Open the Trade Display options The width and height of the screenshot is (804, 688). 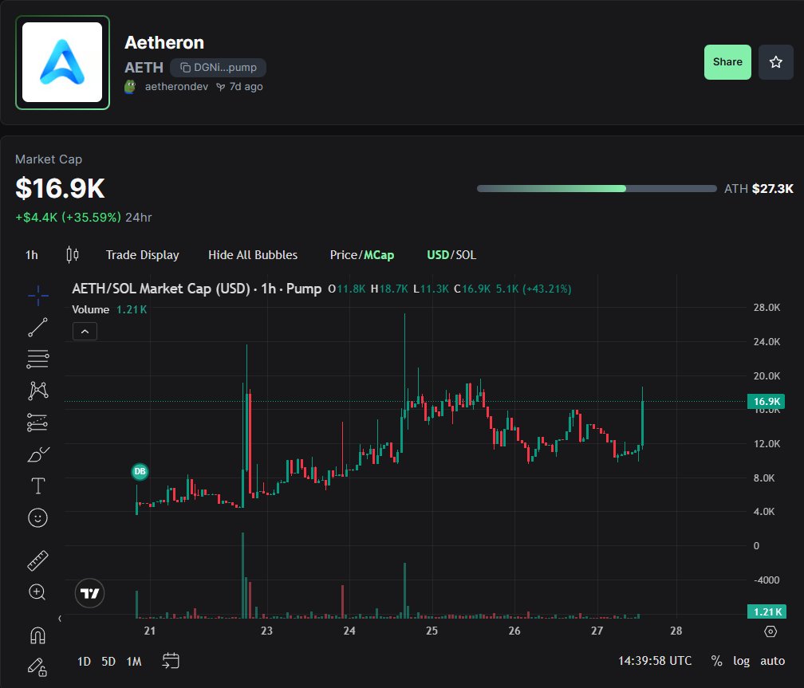[143, 255]
